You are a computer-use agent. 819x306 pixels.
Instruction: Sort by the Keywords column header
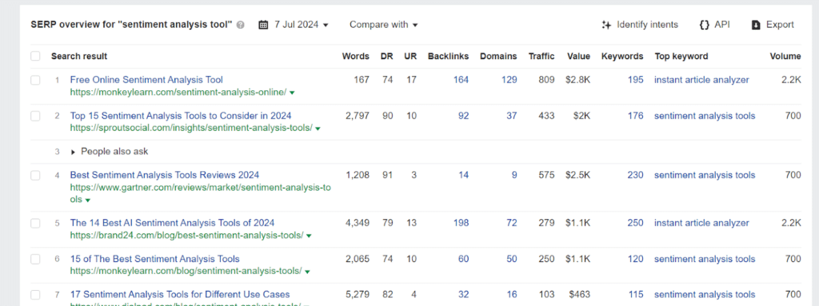pyautogui.click(x=622, y=57)
